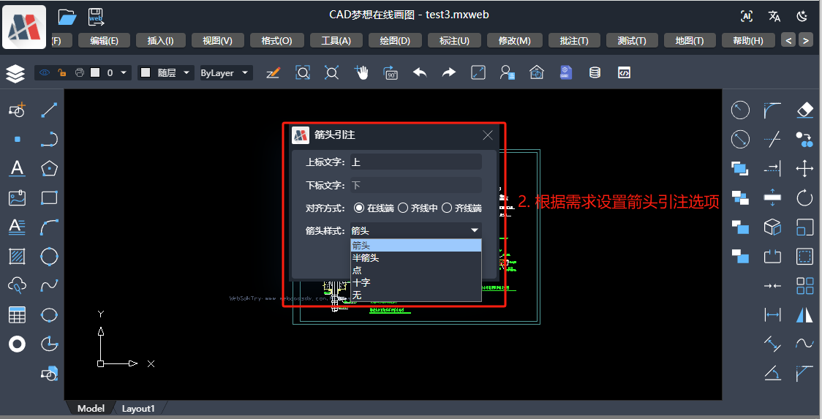Select the polygon tool
The image size is (822, 419).
(49, 168)
